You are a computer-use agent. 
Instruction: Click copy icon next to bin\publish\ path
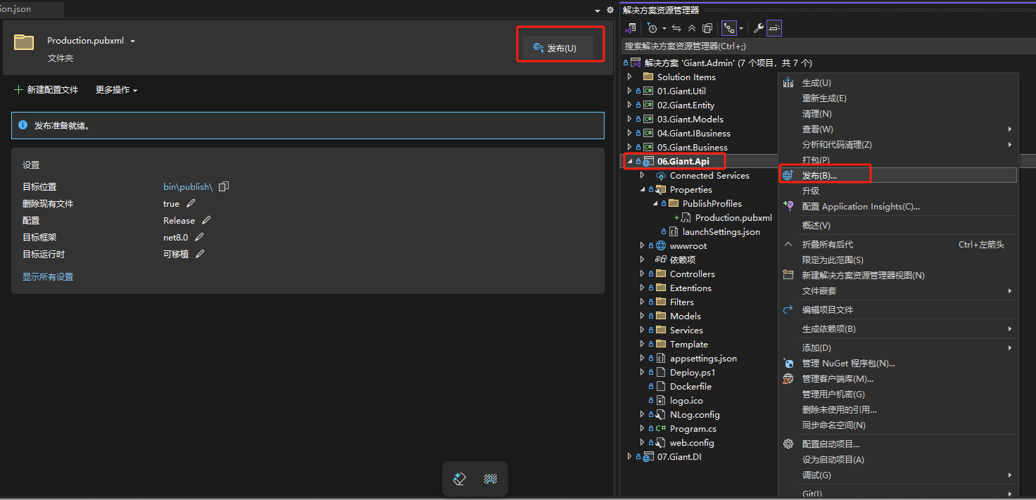224,186
